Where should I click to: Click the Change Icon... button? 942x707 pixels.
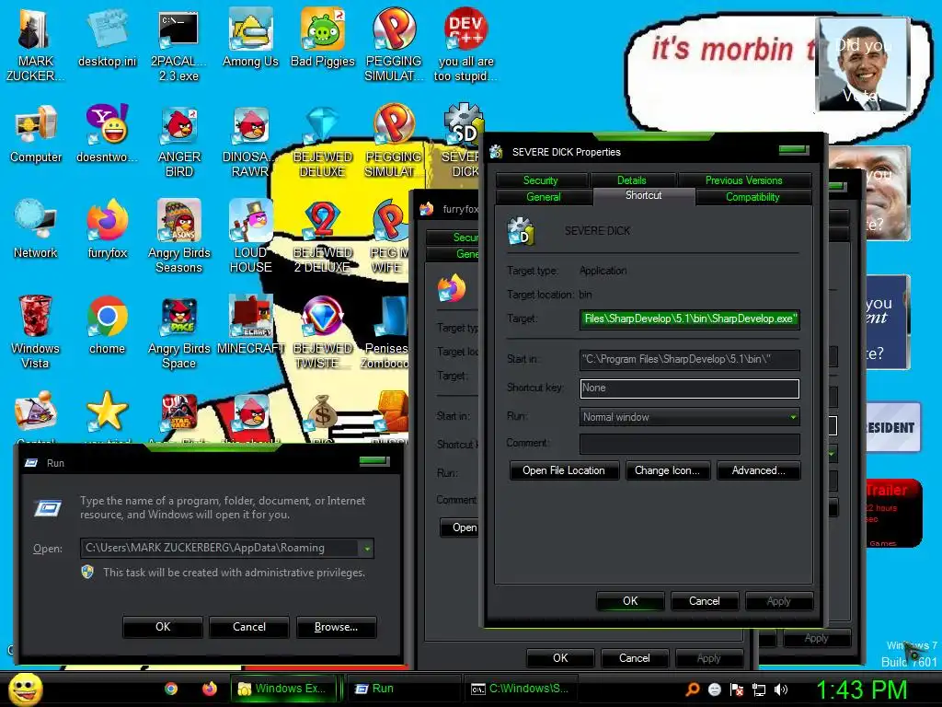668,470
